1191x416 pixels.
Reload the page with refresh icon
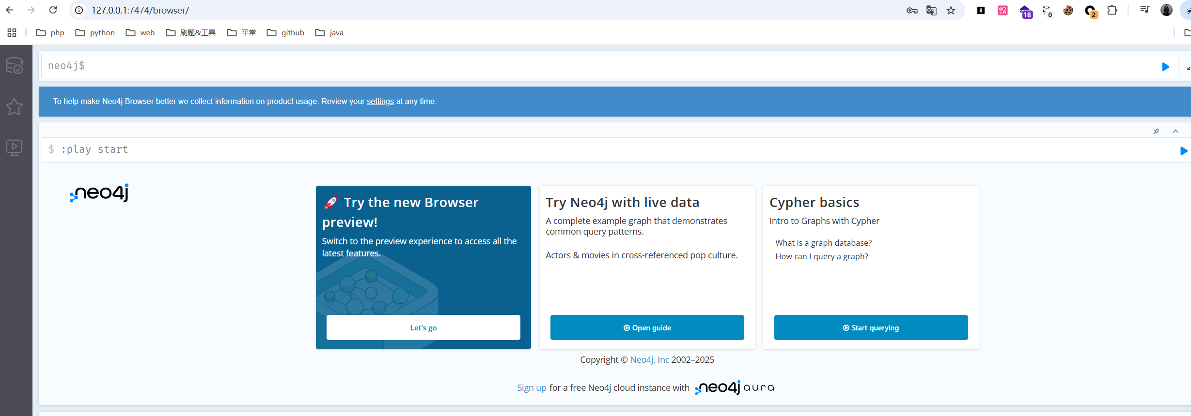53,10
